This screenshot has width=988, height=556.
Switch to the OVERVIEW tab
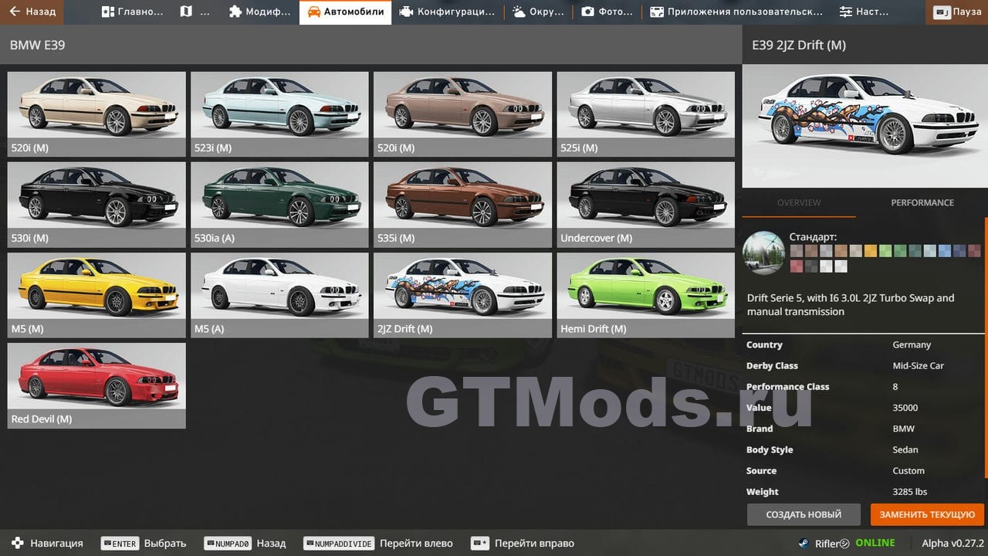[799, 202]
